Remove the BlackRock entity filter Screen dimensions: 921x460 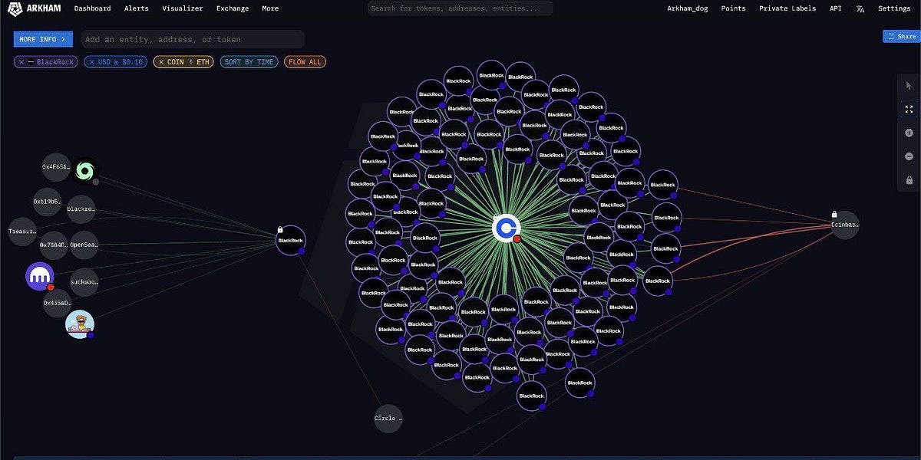tap(21, 62)
